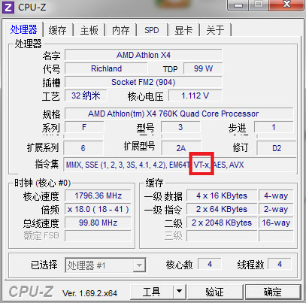Screen dimensions: 306x303
Task: Select the 处理器 tab
Action: [24, 29]
